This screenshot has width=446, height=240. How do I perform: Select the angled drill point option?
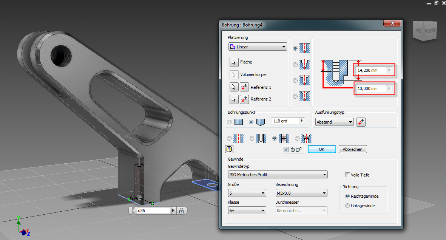pos(251,122)
